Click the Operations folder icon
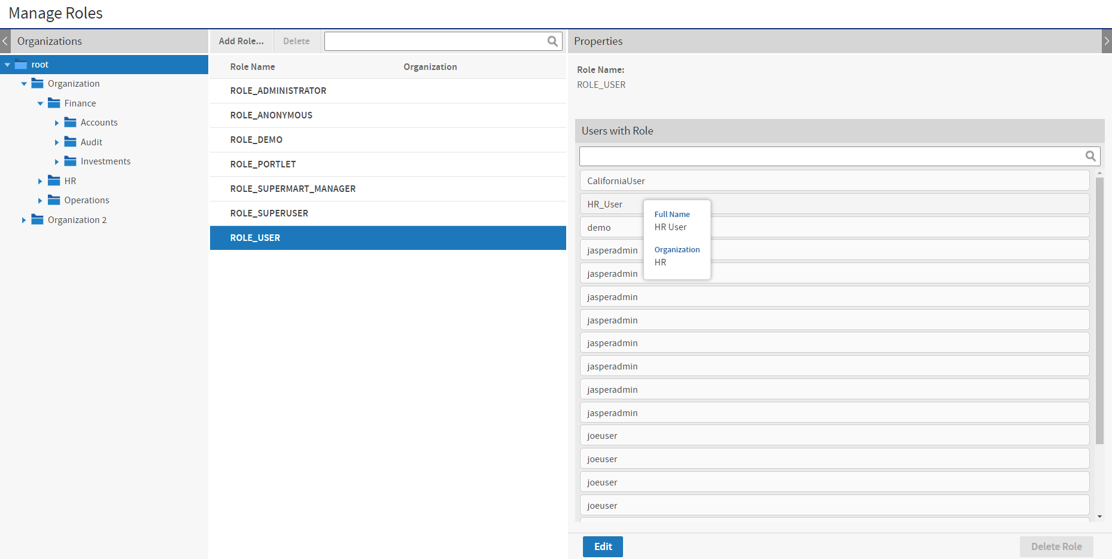 tap(54, 200)
